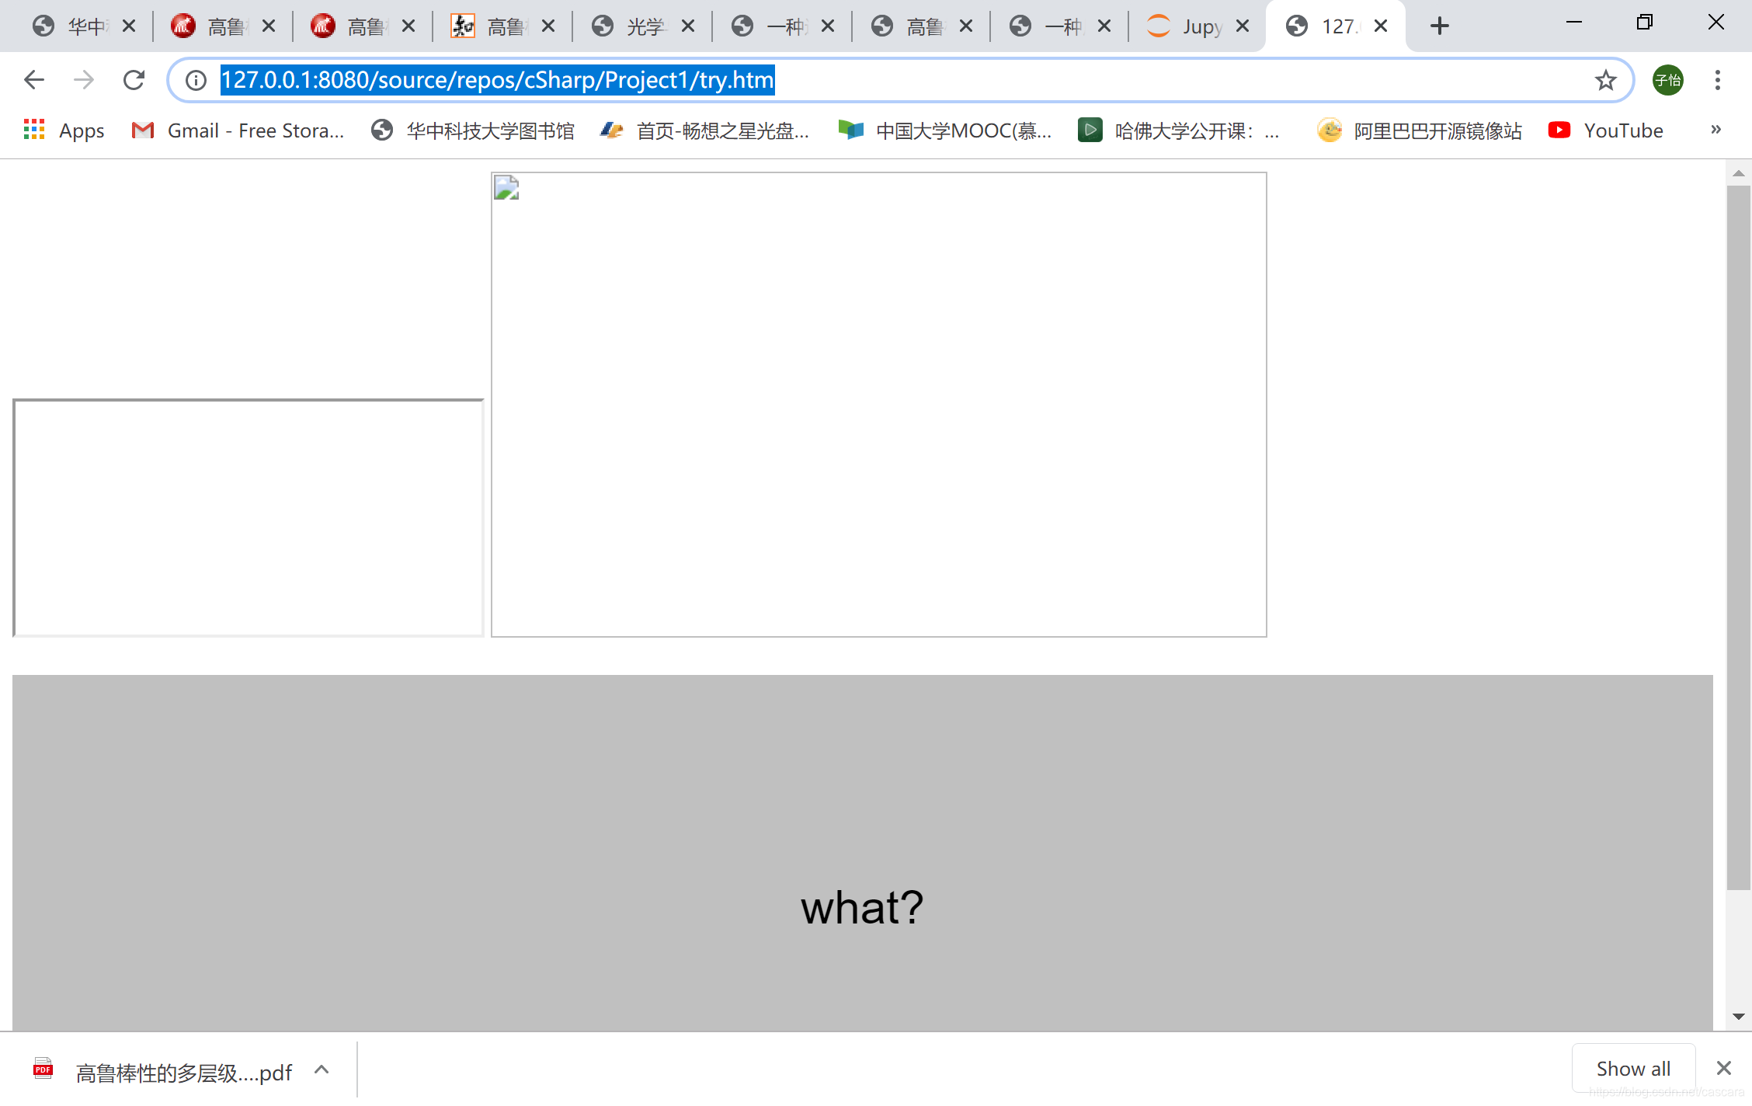Viewport: 1752px width, 1106px height.
Task: Open the 首页-畅想之星光盘 bookmark
Action: tap(705, 130)
